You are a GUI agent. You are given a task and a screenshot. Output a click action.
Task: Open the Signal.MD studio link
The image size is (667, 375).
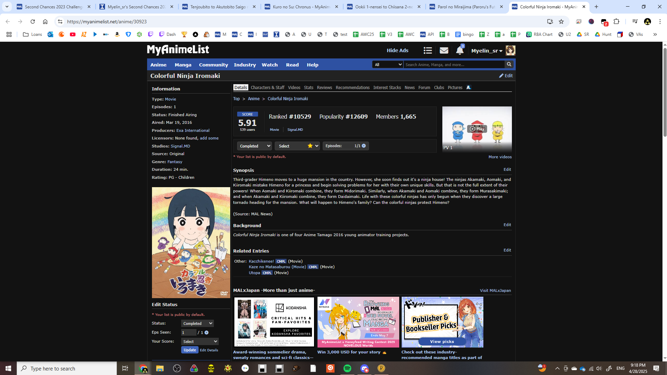click(180, 146)
